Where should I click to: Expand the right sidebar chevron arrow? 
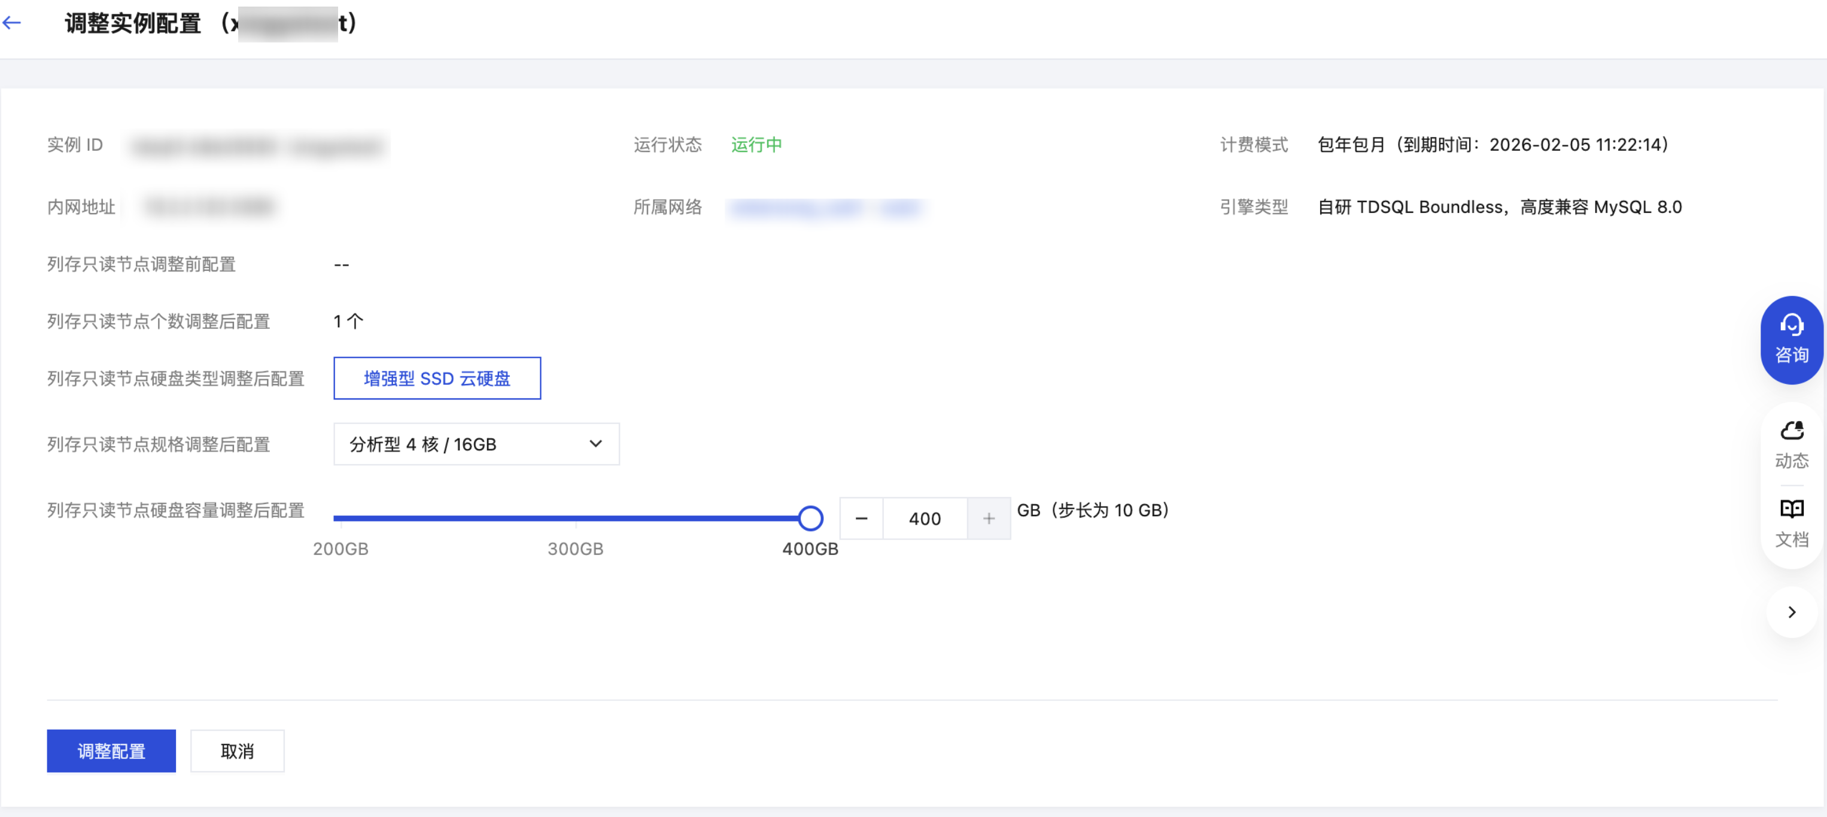click(x=1791, y=611)
